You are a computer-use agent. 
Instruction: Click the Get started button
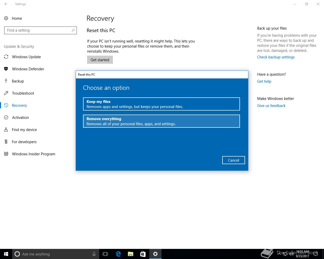(100, 60)
